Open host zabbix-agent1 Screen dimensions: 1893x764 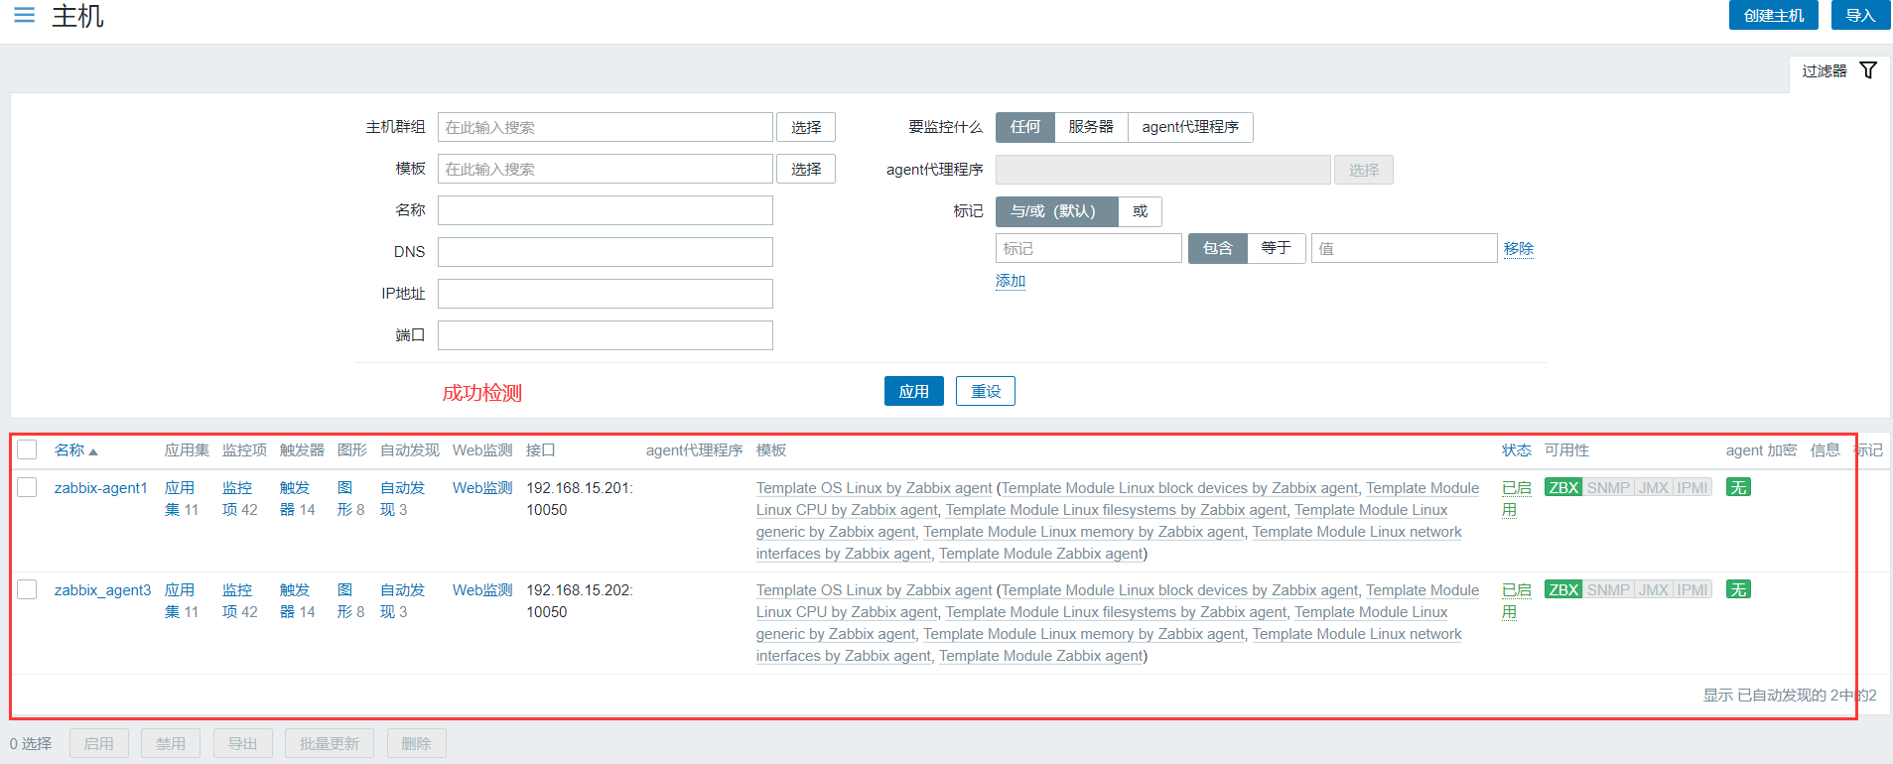pyautogui.click(x=101, y=488)
